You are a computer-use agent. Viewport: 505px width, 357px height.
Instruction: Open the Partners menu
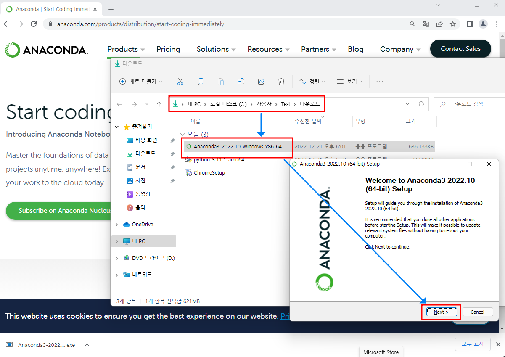pyautogui.click(x=319, y=49)
